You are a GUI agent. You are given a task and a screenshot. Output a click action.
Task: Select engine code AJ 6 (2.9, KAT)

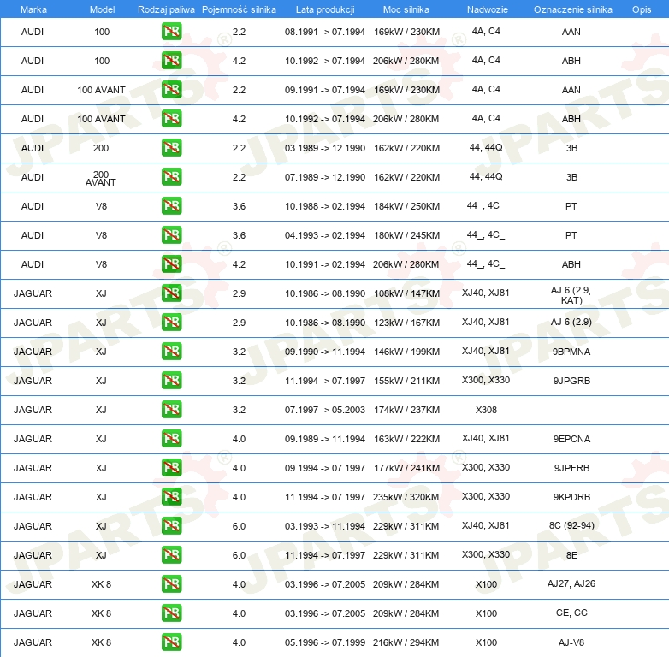pyautogui.click(x=571, y=295)
